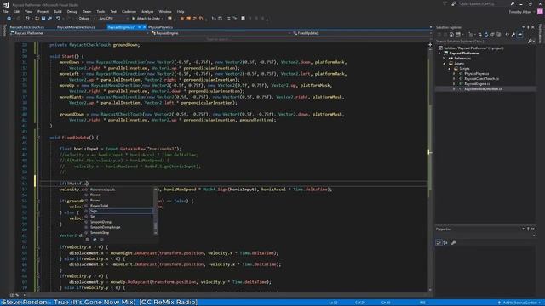Screen dimensions: 545x306
Task: Click the Sync with Active Document icon
Action: [x=479, y=34]
